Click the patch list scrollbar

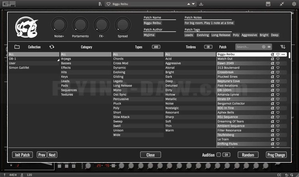289,56
